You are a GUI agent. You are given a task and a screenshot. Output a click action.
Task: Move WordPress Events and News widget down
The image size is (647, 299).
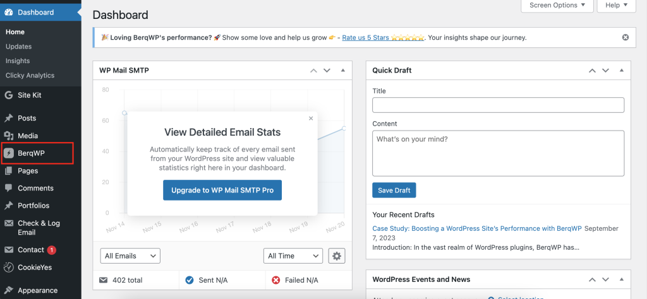(x=605, y=279)
